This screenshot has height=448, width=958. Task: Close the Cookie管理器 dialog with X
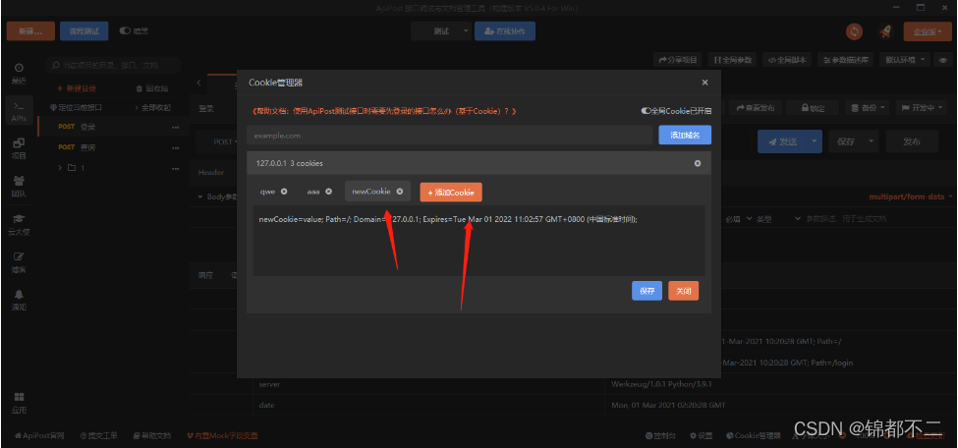704,82
